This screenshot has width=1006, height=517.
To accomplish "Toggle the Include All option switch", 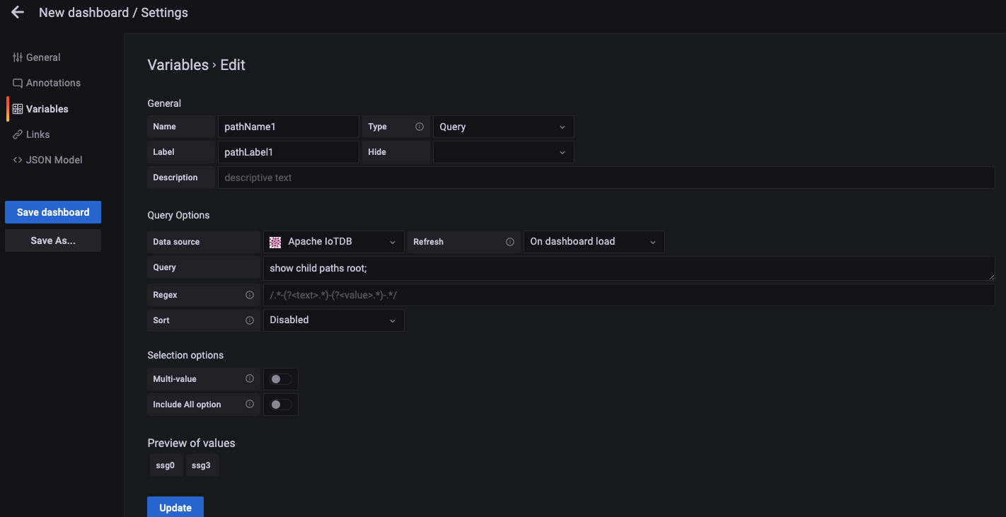I will coord(281,405).
